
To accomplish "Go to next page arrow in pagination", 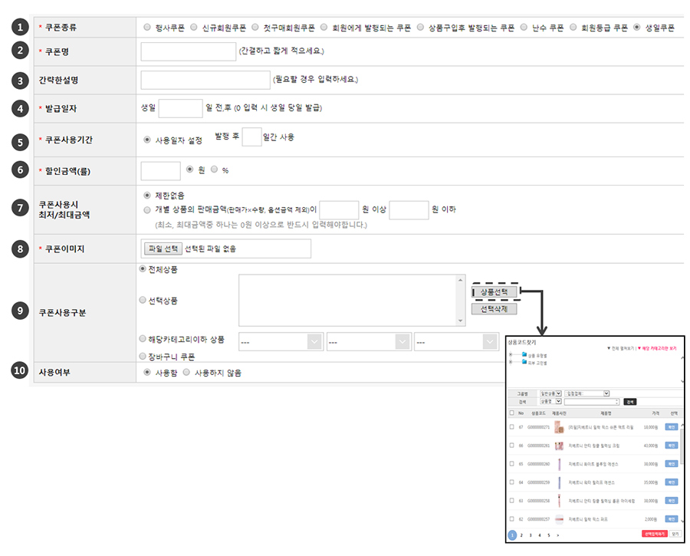I will tap(557, 535).
